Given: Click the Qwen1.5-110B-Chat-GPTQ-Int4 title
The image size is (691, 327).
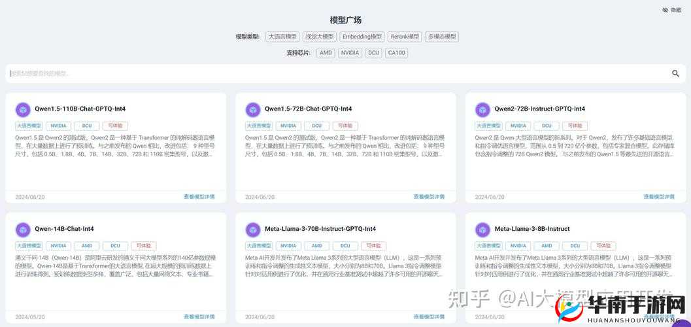Looking at the screenshot, I should tap(80, 109).
